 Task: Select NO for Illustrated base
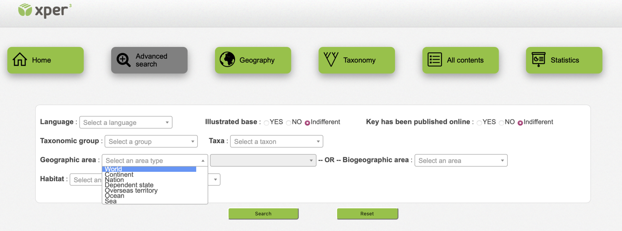click(288, 123)
